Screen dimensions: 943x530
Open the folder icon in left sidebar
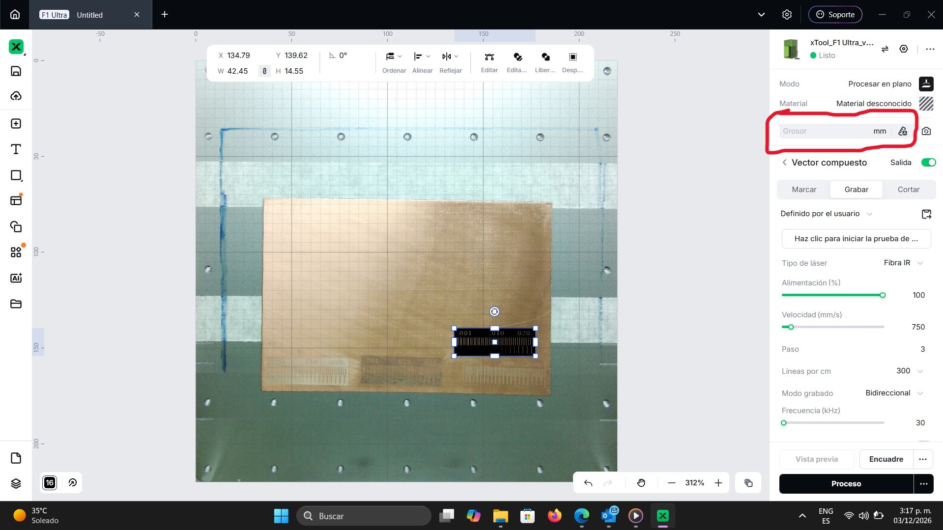click(x=16, y=304)
